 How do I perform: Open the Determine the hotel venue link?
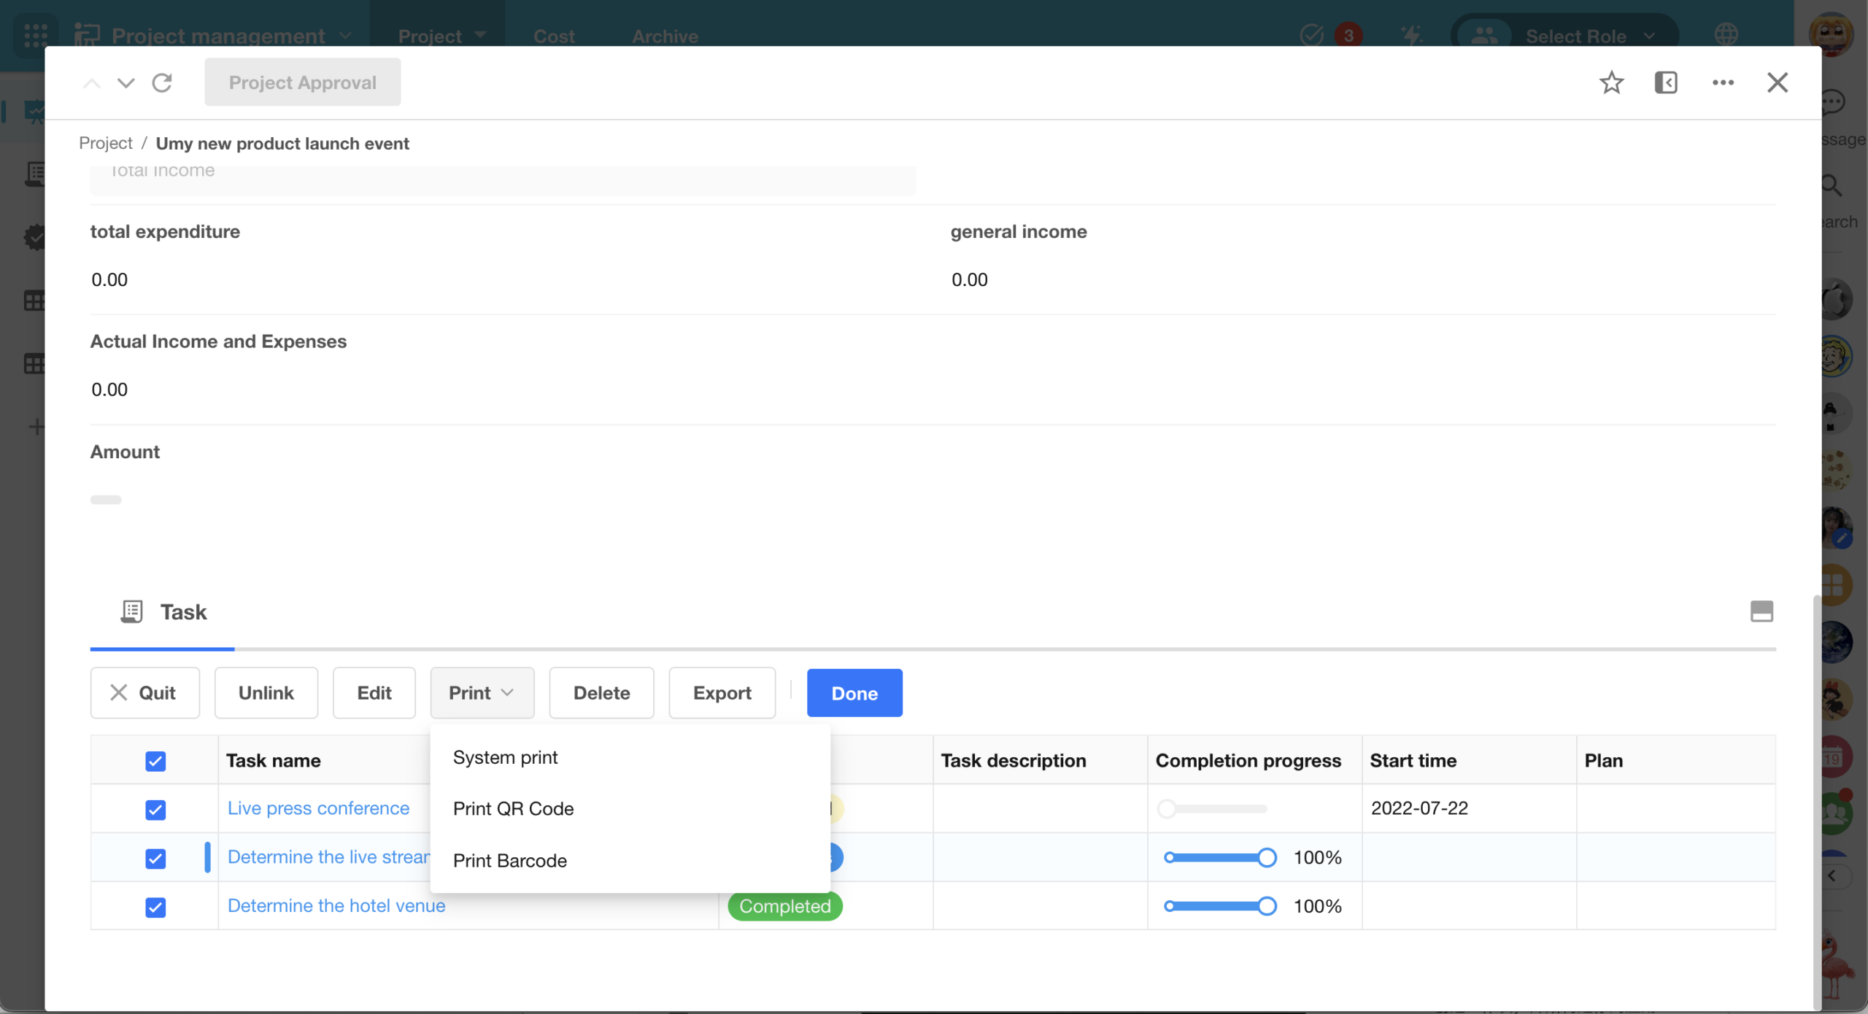336,905
